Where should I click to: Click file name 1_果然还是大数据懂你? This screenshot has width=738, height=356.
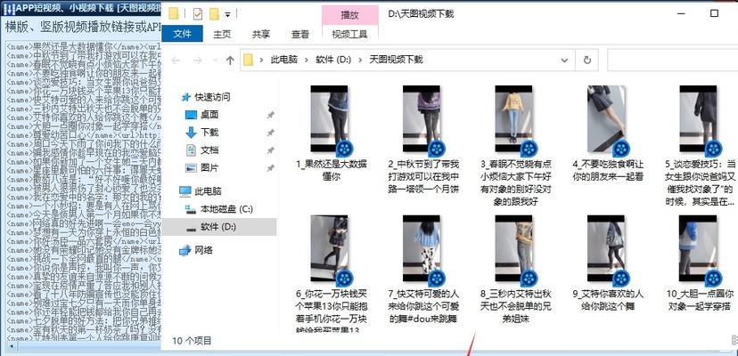point(332,171)
